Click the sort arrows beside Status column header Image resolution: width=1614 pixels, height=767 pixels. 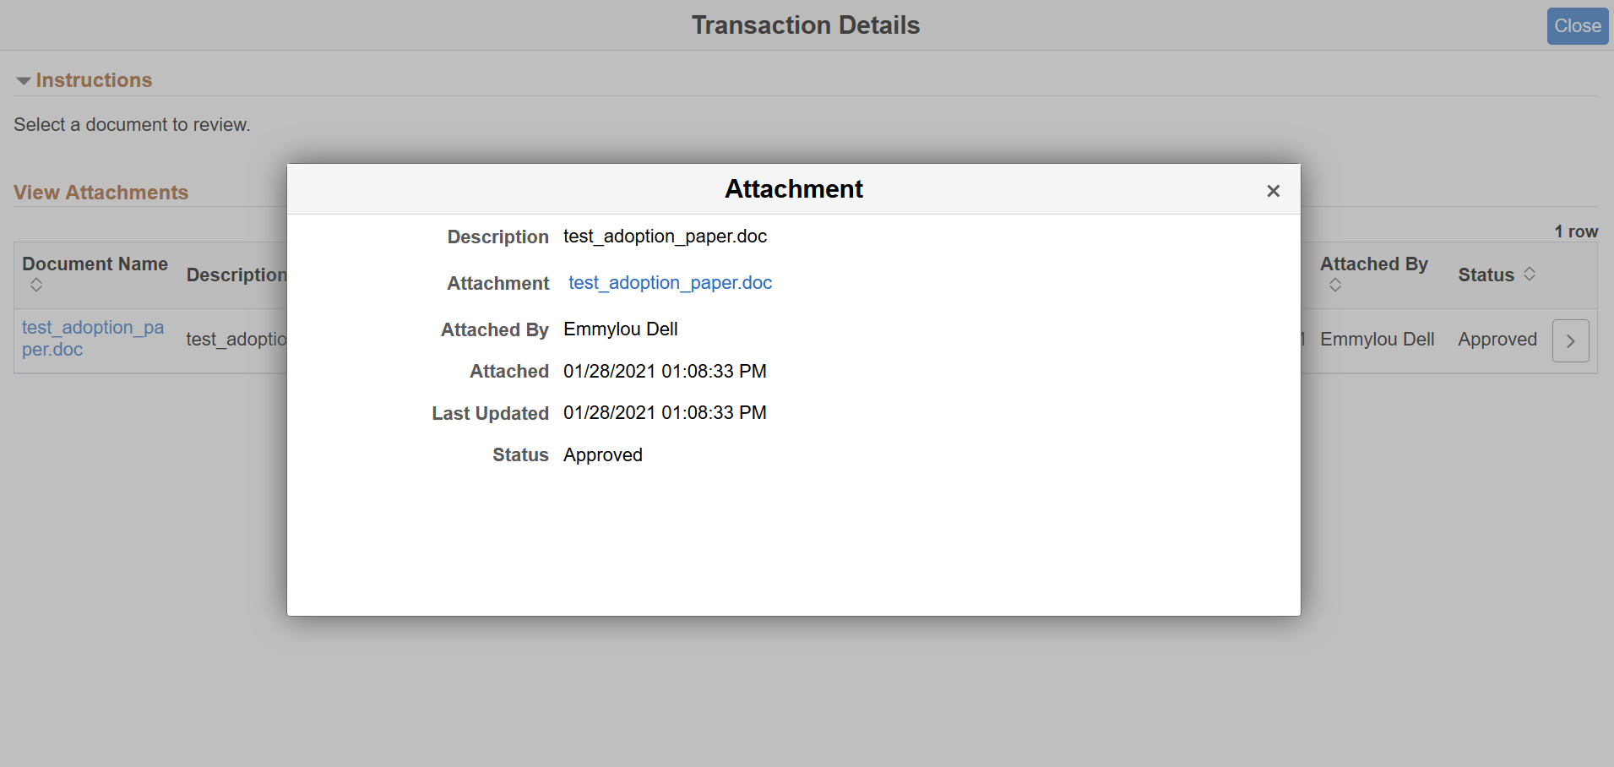coord(1529,275)
